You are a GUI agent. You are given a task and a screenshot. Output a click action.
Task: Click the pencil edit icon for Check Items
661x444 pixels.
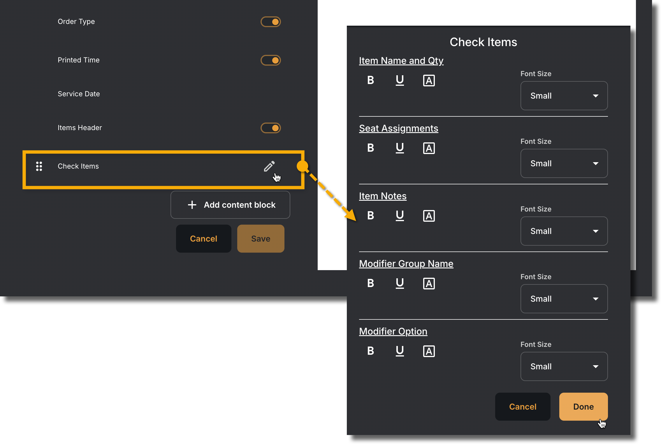[x=269, y=166]
